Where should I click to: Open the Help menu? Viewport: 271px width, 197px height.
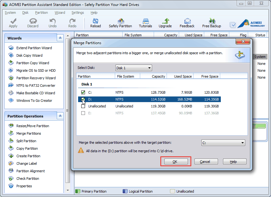(94, 13)
